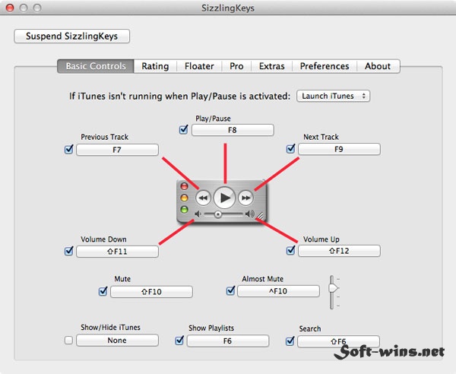Click the Mute shortcut field

tap(151, 292)
